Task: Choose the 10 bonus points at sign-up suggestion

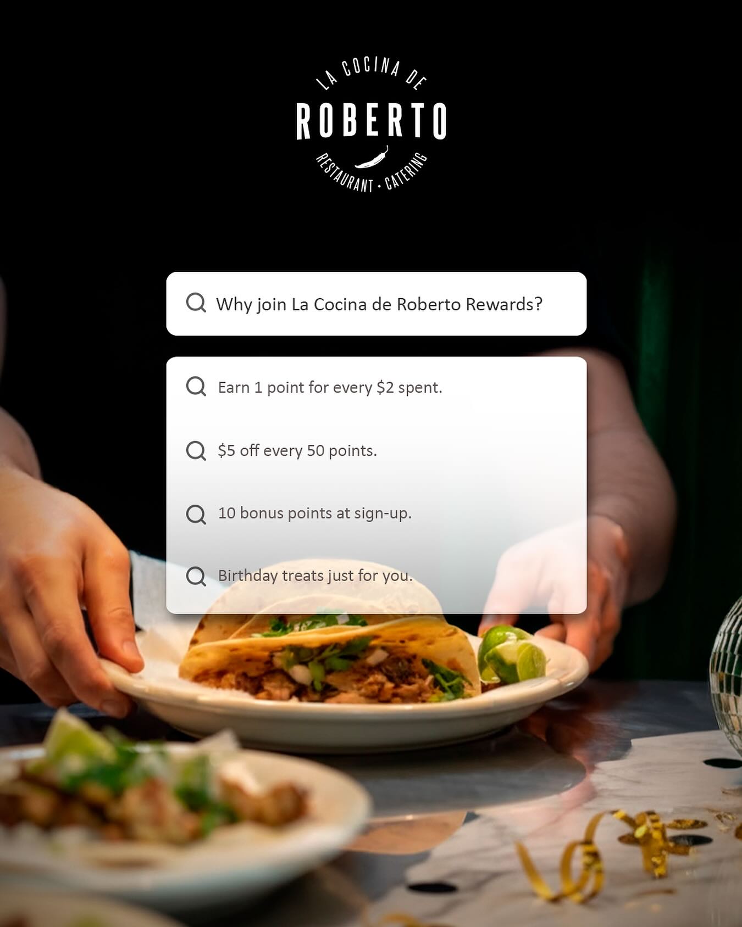Action: click(x=376, y=513)
